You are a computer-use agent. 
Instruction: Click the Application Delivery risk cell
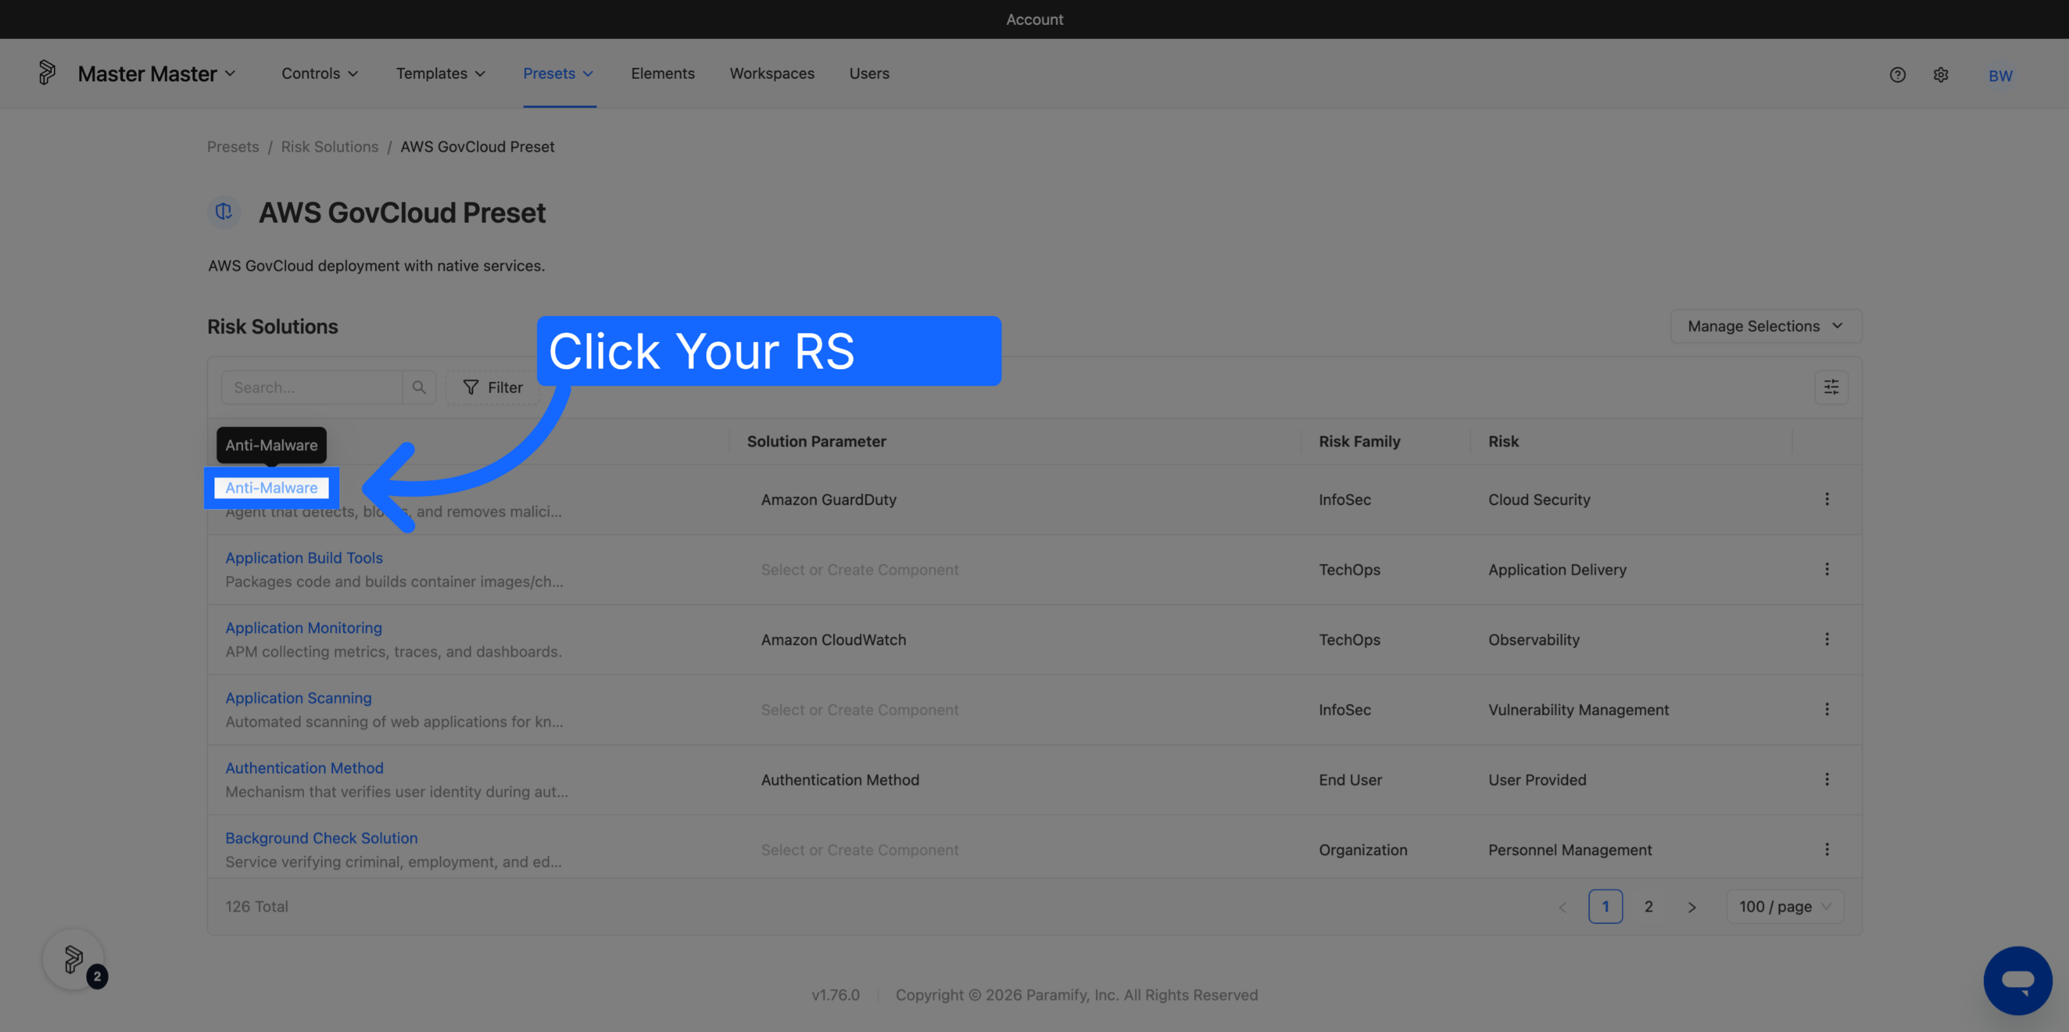[x=1556, y=570]
